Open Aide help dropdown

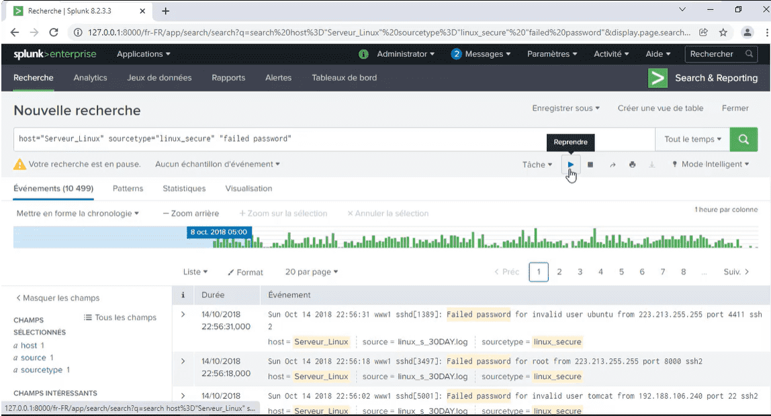[x=658, y=54]
